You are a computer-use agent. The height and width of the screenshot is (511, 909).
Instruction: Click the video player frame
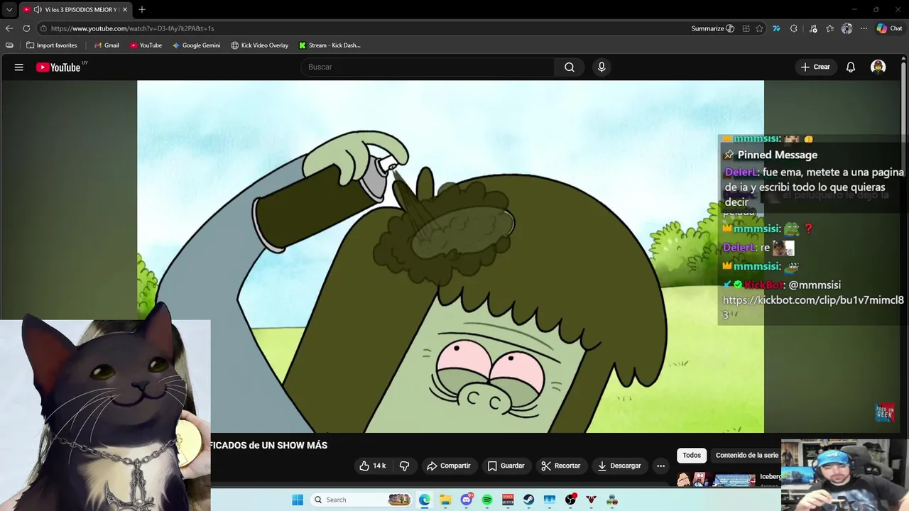point(450,256)
